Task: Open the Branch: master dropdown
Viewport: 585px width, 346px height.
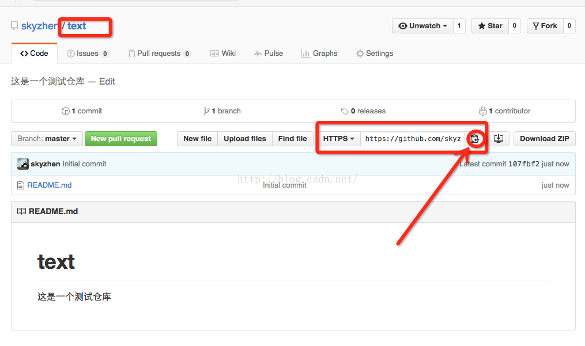Action: [47, 139]
